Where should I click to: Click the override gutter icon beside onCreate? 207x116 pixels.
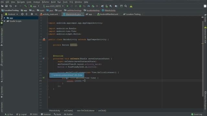point(43,58)
